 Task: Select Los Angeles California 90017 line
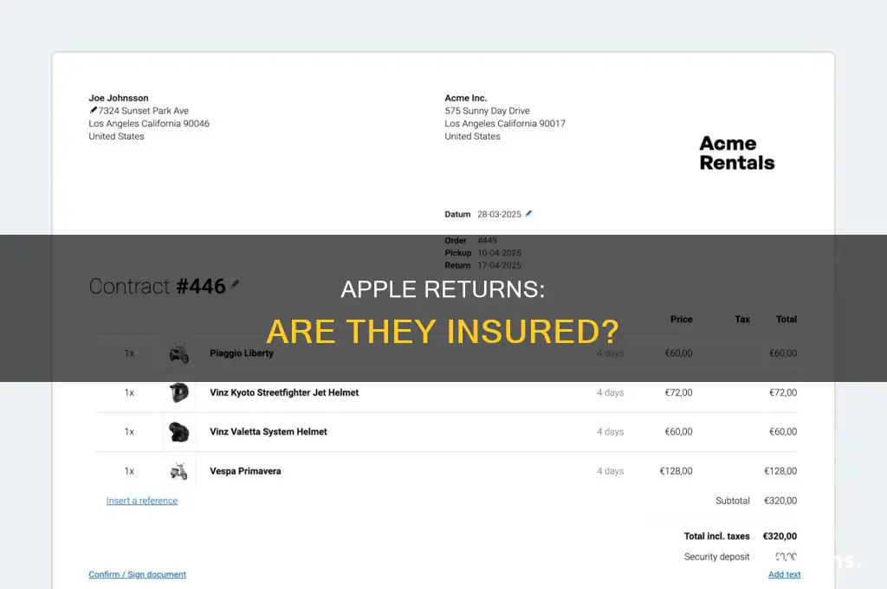click(x=505, y=123)
